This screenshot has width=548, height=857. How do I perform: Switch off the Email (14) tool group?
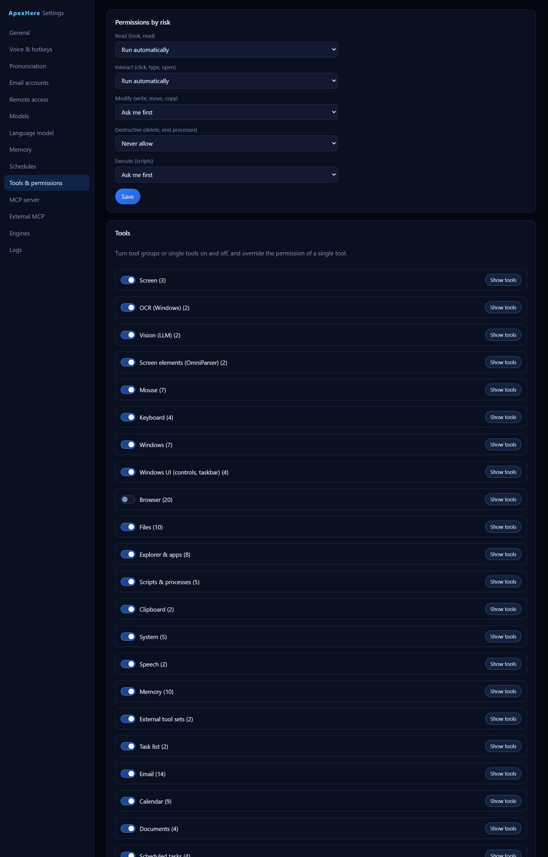coord(128,774)
